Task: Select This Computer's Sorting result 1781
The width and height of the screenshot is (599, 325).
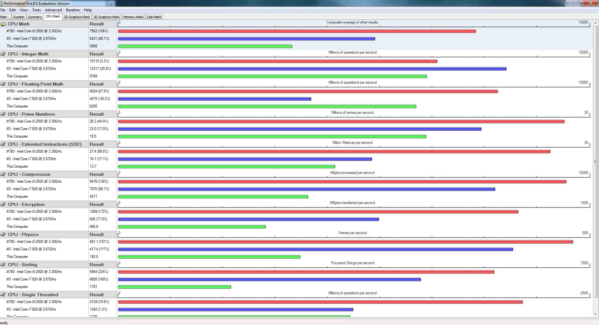Action: pyautogui.click(x=93, y=287)
